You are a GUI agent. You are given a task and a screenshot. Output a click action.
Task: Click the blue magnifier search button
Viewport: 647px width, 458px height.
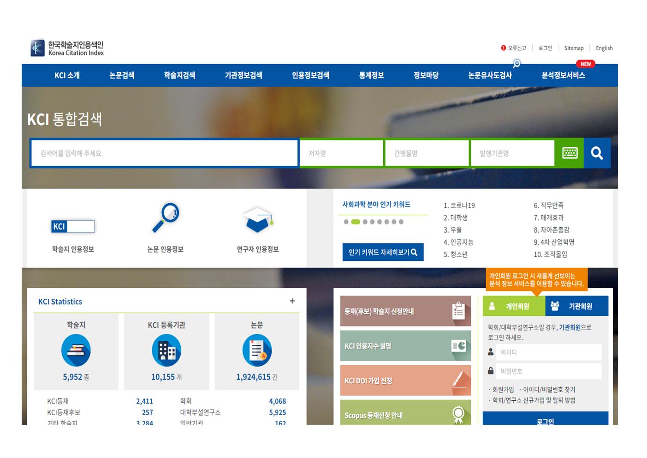(597, 153)
